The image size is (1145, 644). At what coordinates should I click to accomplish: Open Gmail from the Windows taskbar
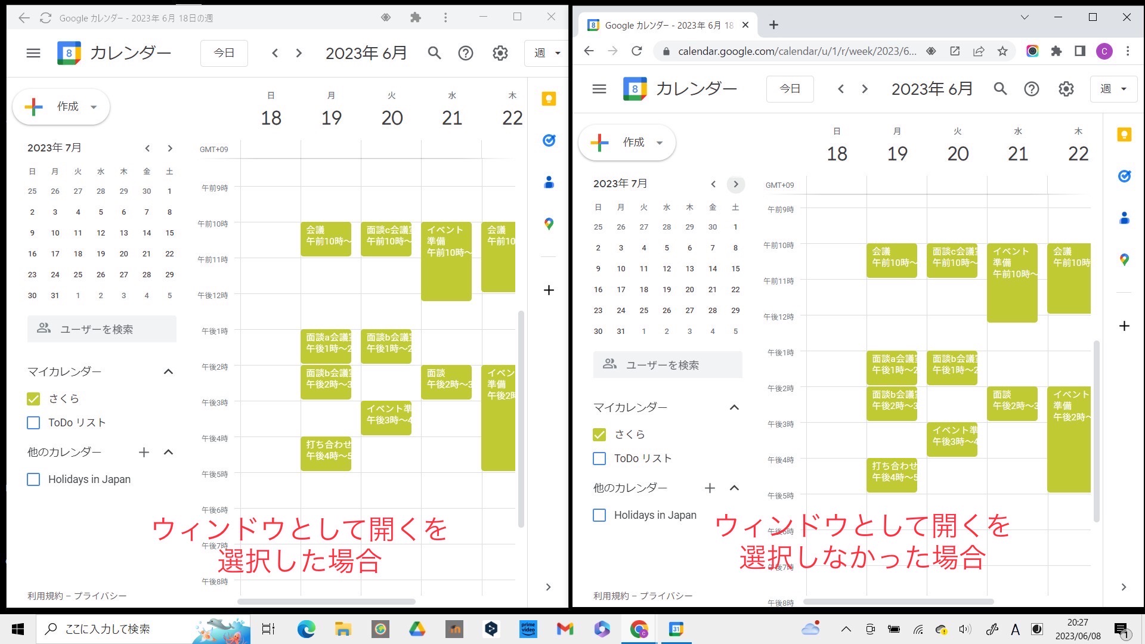pyautogui.click(x=564, y=628)
